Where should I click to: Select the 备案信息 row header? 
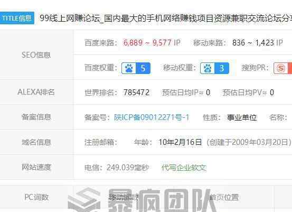[x=36, y=117]
